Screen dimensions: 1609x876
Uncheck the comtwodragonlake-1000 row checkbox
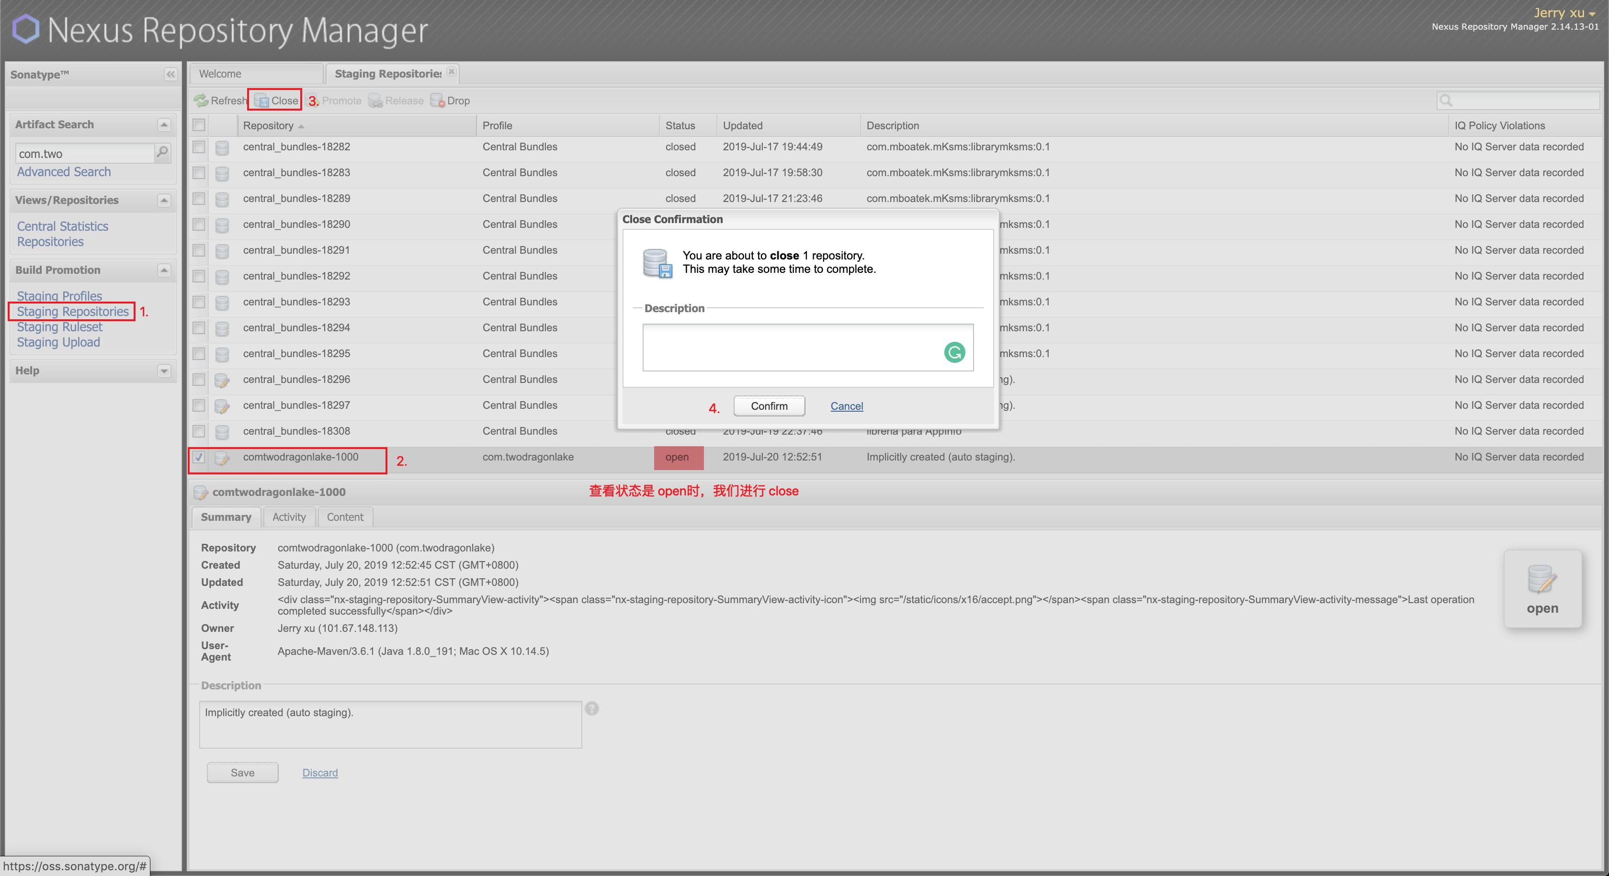point(199,457)
